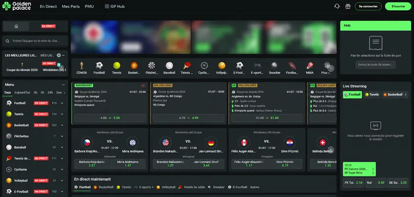Open PMU in top navigation
The width and height of the screenshot is (414, 197).
(x=89, y=6)
